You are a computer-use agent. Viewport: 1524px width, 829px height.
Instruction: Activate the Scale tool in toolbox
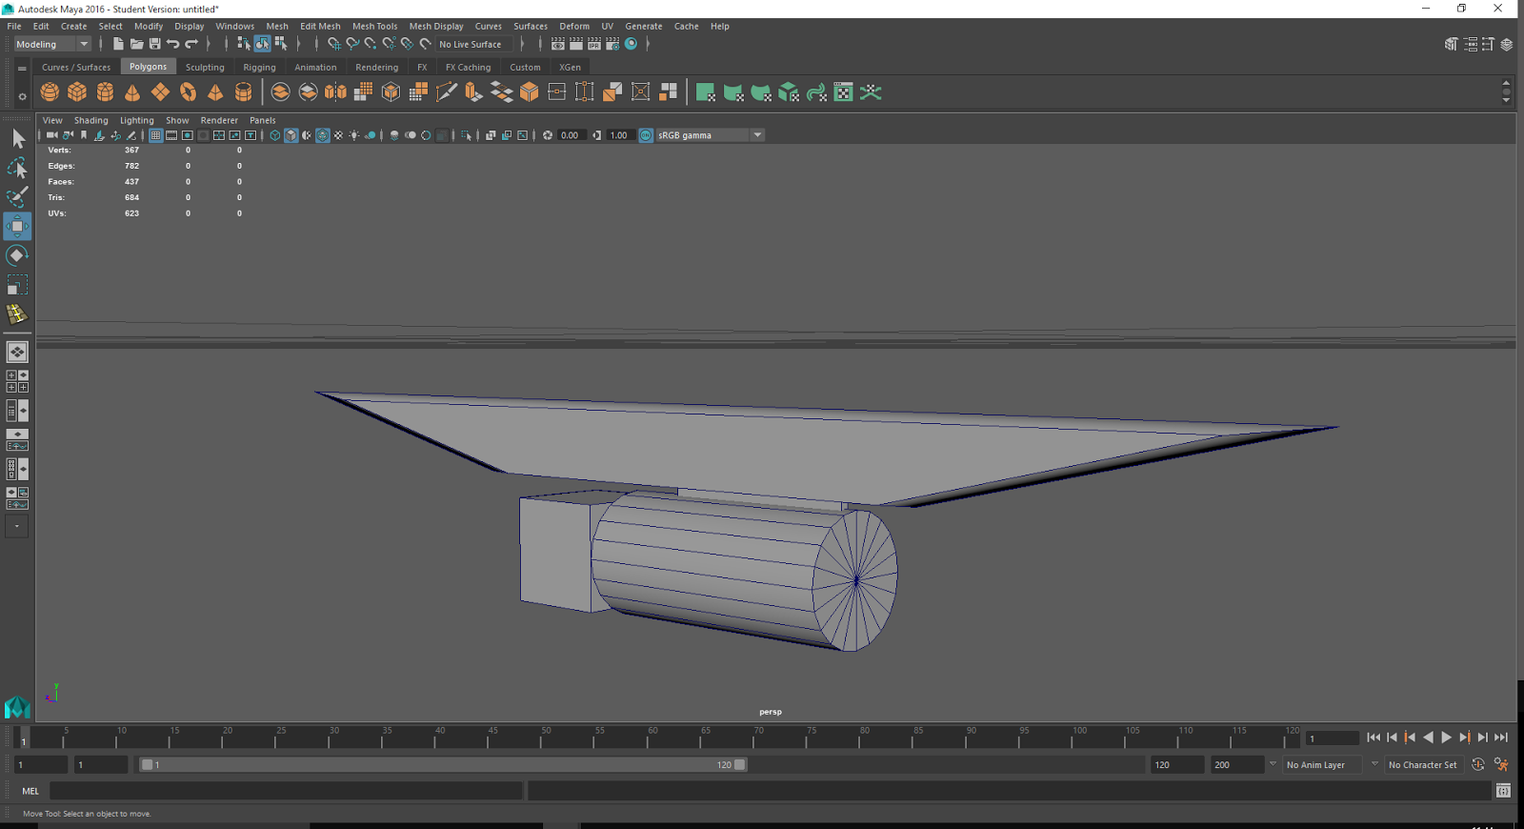17,285
